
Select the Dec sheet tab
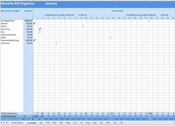[115, 123]
